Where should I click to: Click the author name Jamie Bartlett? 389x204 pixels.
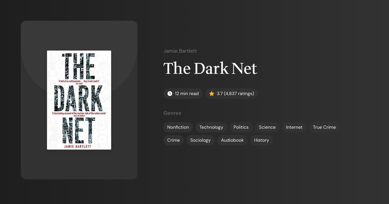[x=180, y=51]
